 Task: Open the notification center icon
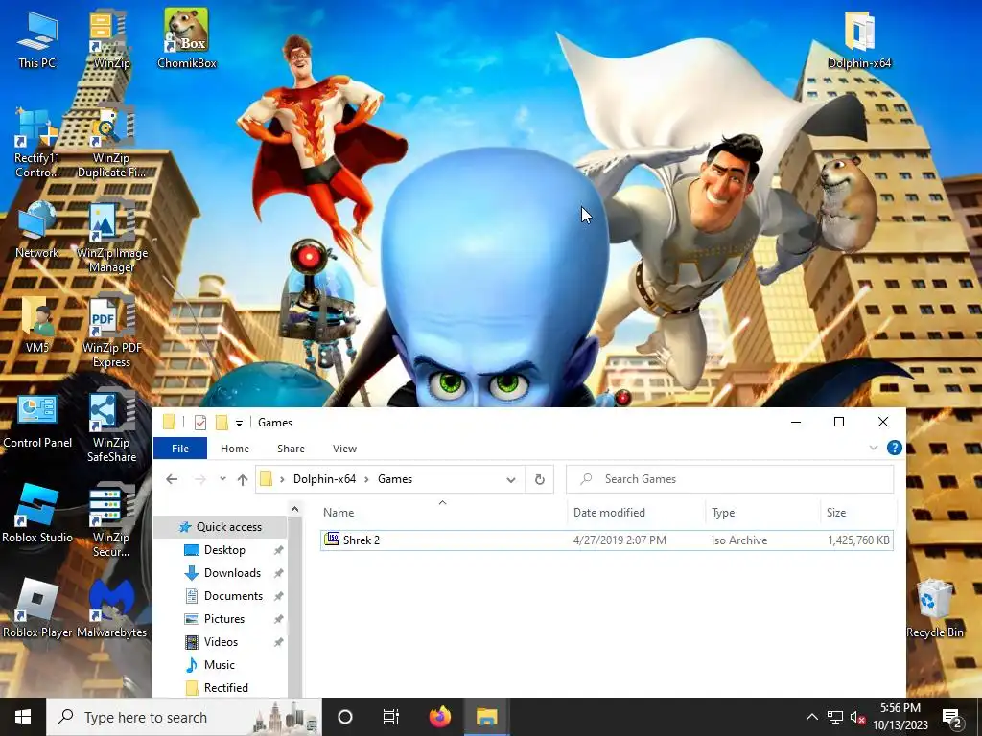pyautogui.click(x=951, y=717)
